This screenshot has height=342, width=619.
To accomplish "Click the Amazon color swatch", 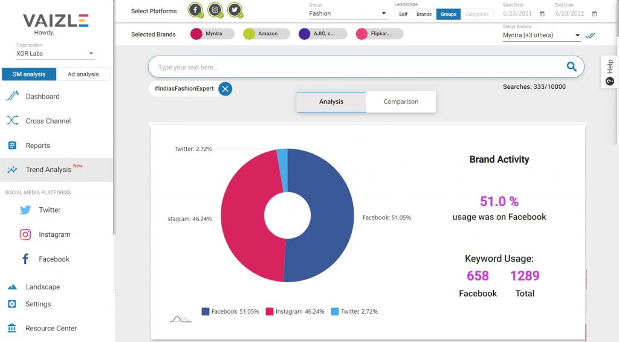I will [249, 34].
